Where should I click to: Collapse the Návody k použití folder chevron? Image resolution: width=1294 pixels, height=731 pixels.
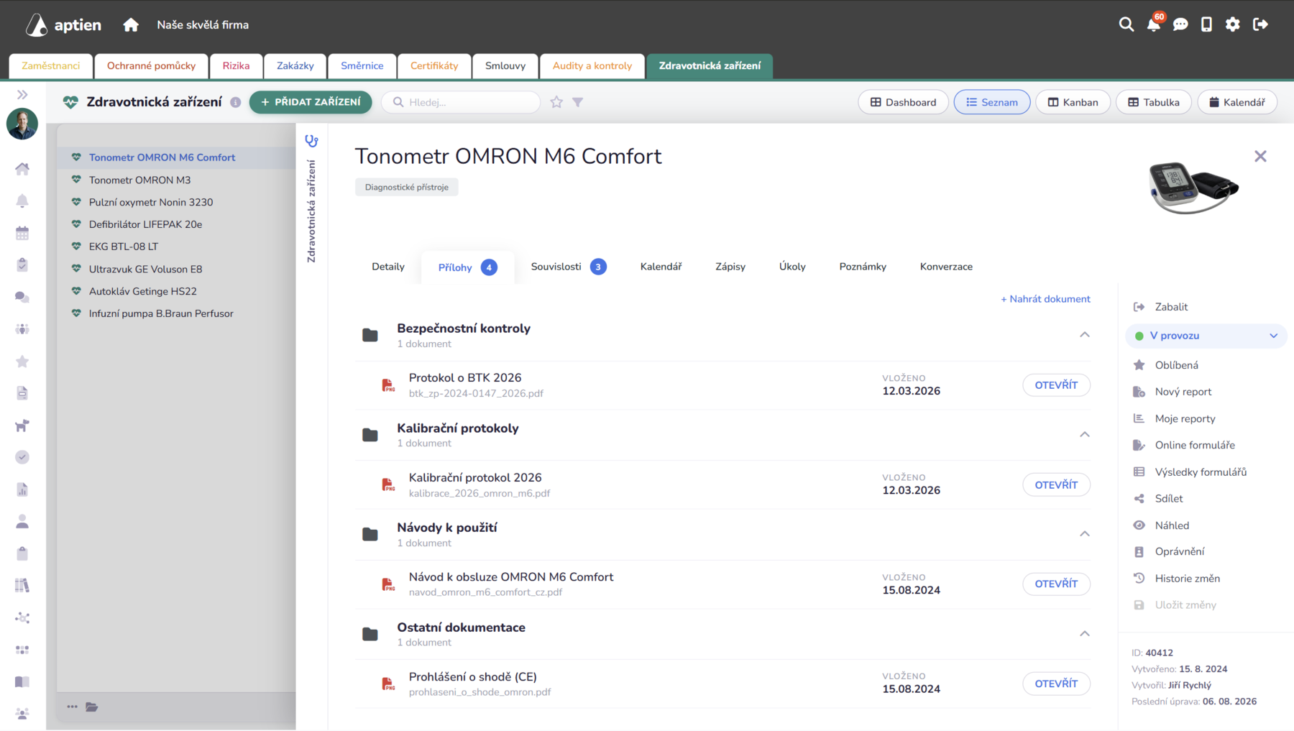(1084, 533)
